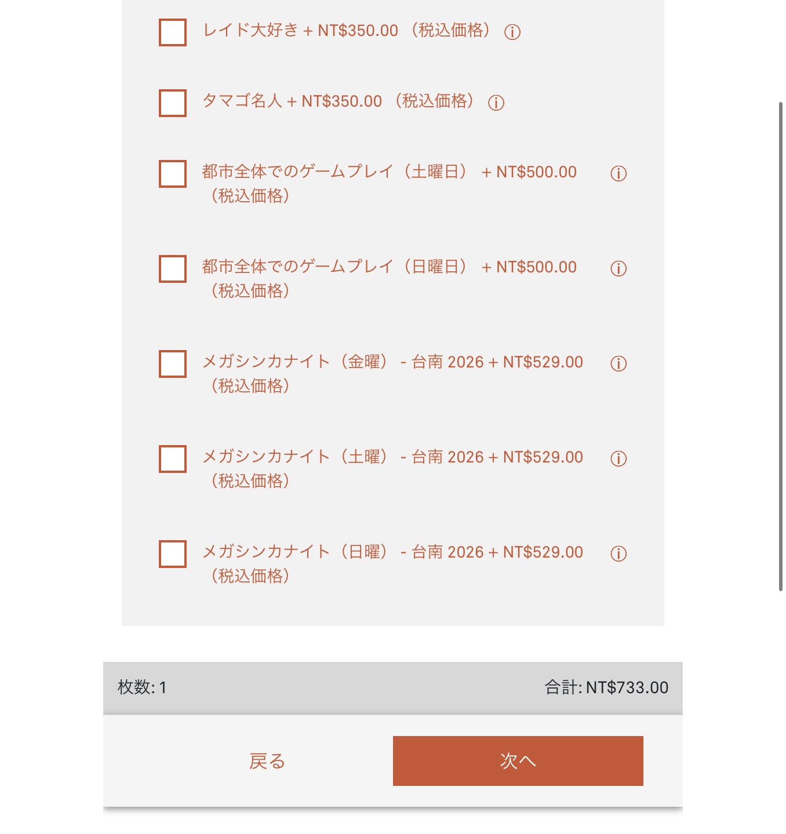Enable 都市全体でのゲームプレイ（日曜日）checkbox
The image size is (786, 834).
coord(173,269)
